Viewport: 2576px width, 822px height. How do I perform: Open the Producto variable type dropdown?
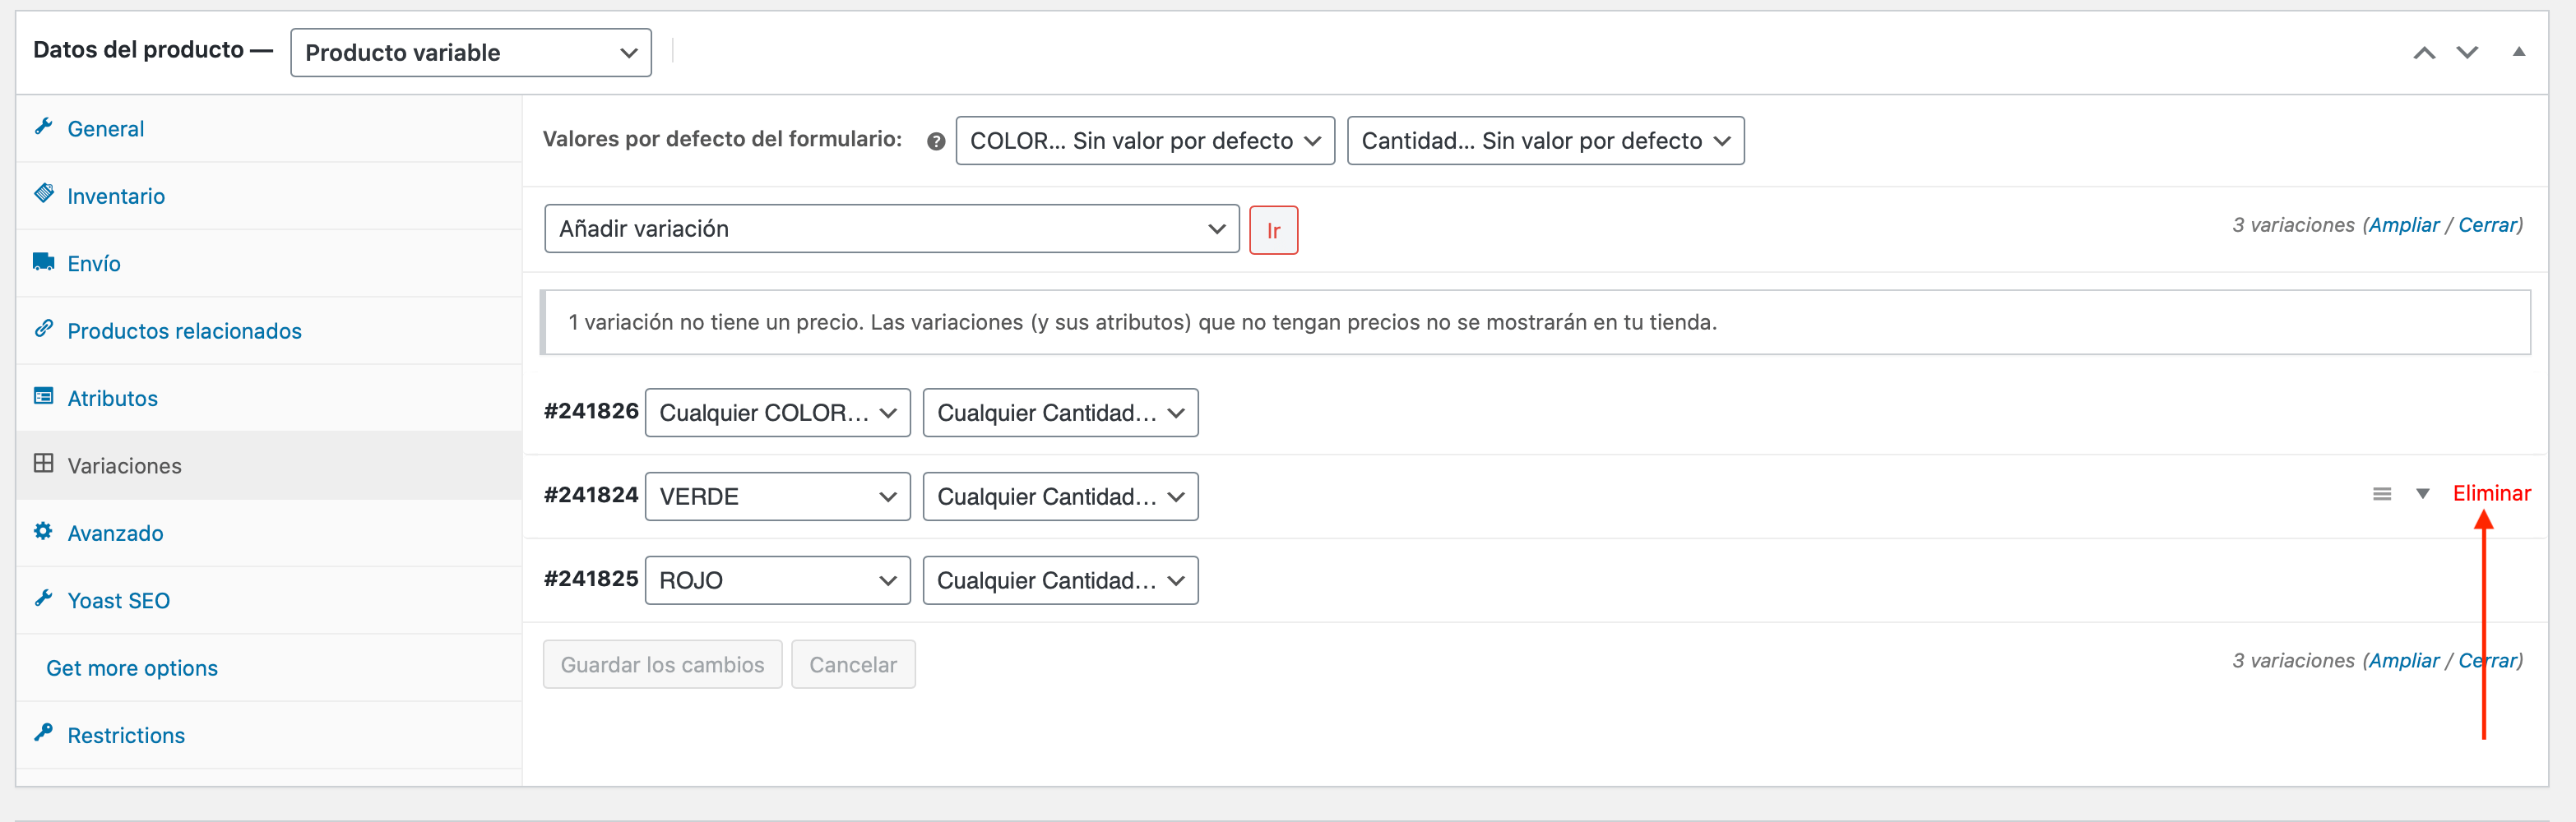[471, 53]
